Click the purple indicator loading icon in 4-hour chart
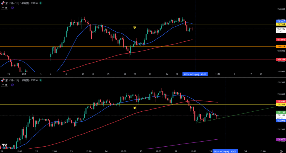 coord(12,8)
